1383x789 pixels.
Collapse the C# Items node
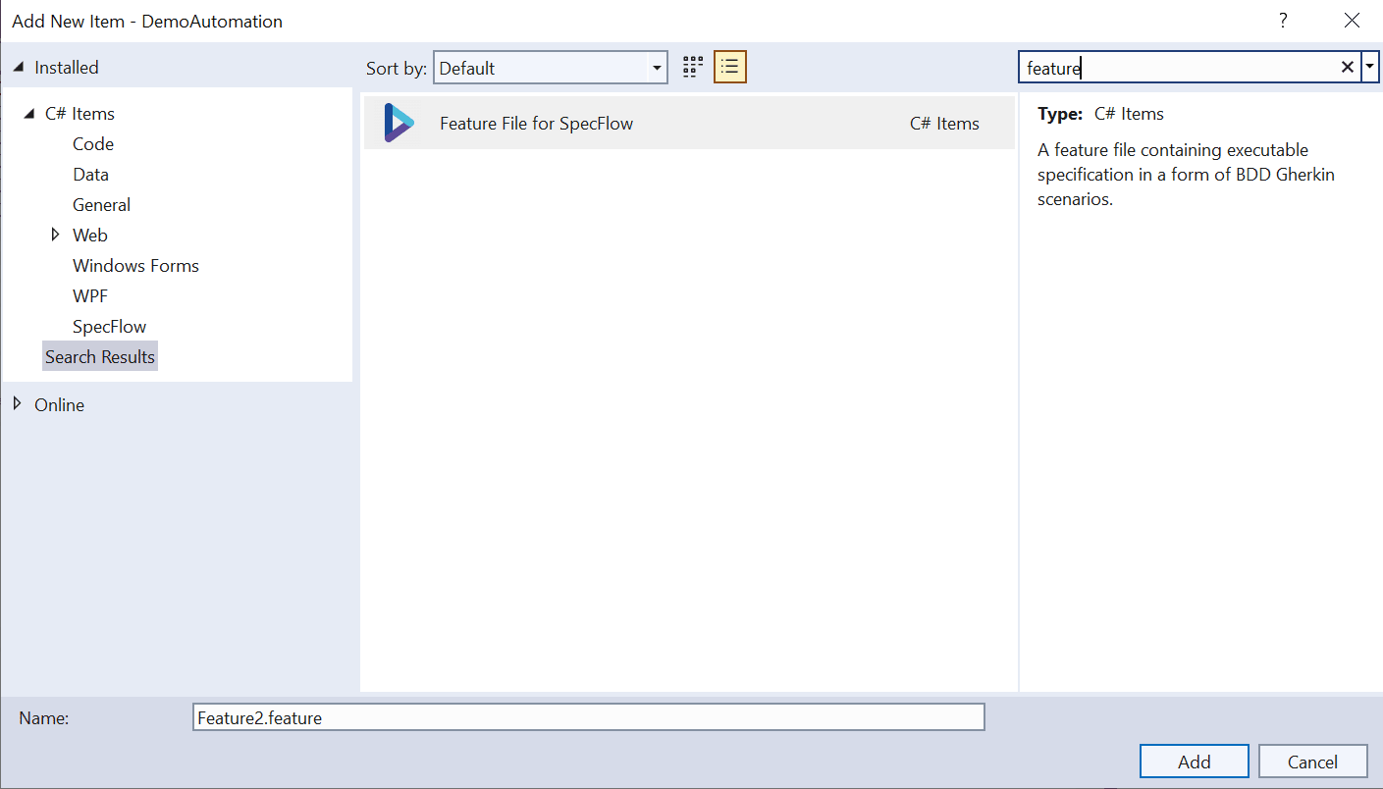click(28, 113)
